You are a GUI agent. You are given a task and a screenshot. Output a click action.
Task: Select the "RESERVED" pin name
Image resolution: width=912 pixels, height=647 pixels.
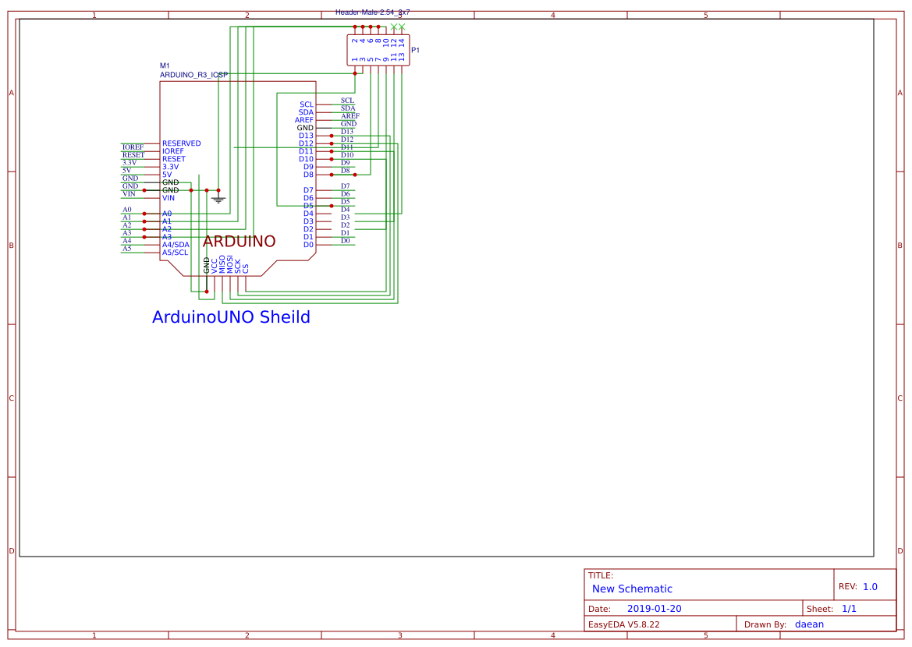tap(182, 143)
